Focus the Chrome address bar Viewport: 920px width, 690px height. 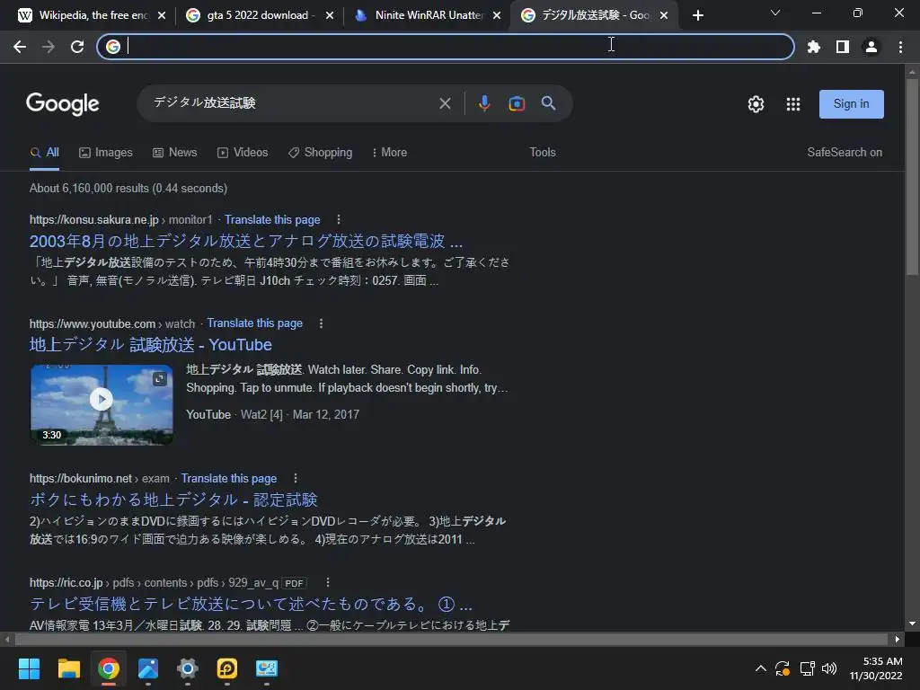[446, 47]
